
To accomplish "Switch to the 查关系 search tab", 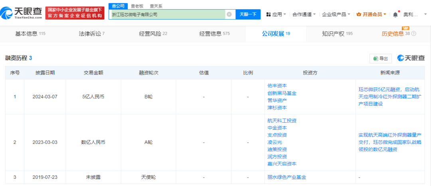I will click(x=156, y=6).
